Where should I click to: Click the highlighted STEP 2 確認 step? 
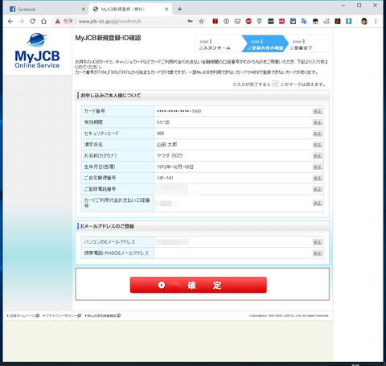265,44
